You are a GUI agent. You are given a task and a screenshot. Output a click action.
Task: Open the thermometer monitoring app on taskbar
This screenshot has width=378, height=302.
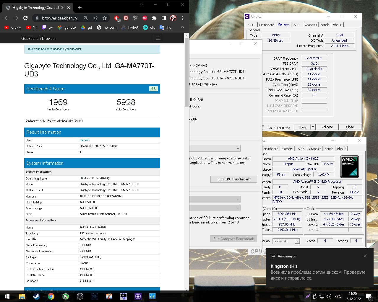[109, 296]
